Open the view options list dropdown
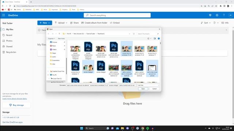This screenshot has height=131, width=234. (x=216, y=23)
